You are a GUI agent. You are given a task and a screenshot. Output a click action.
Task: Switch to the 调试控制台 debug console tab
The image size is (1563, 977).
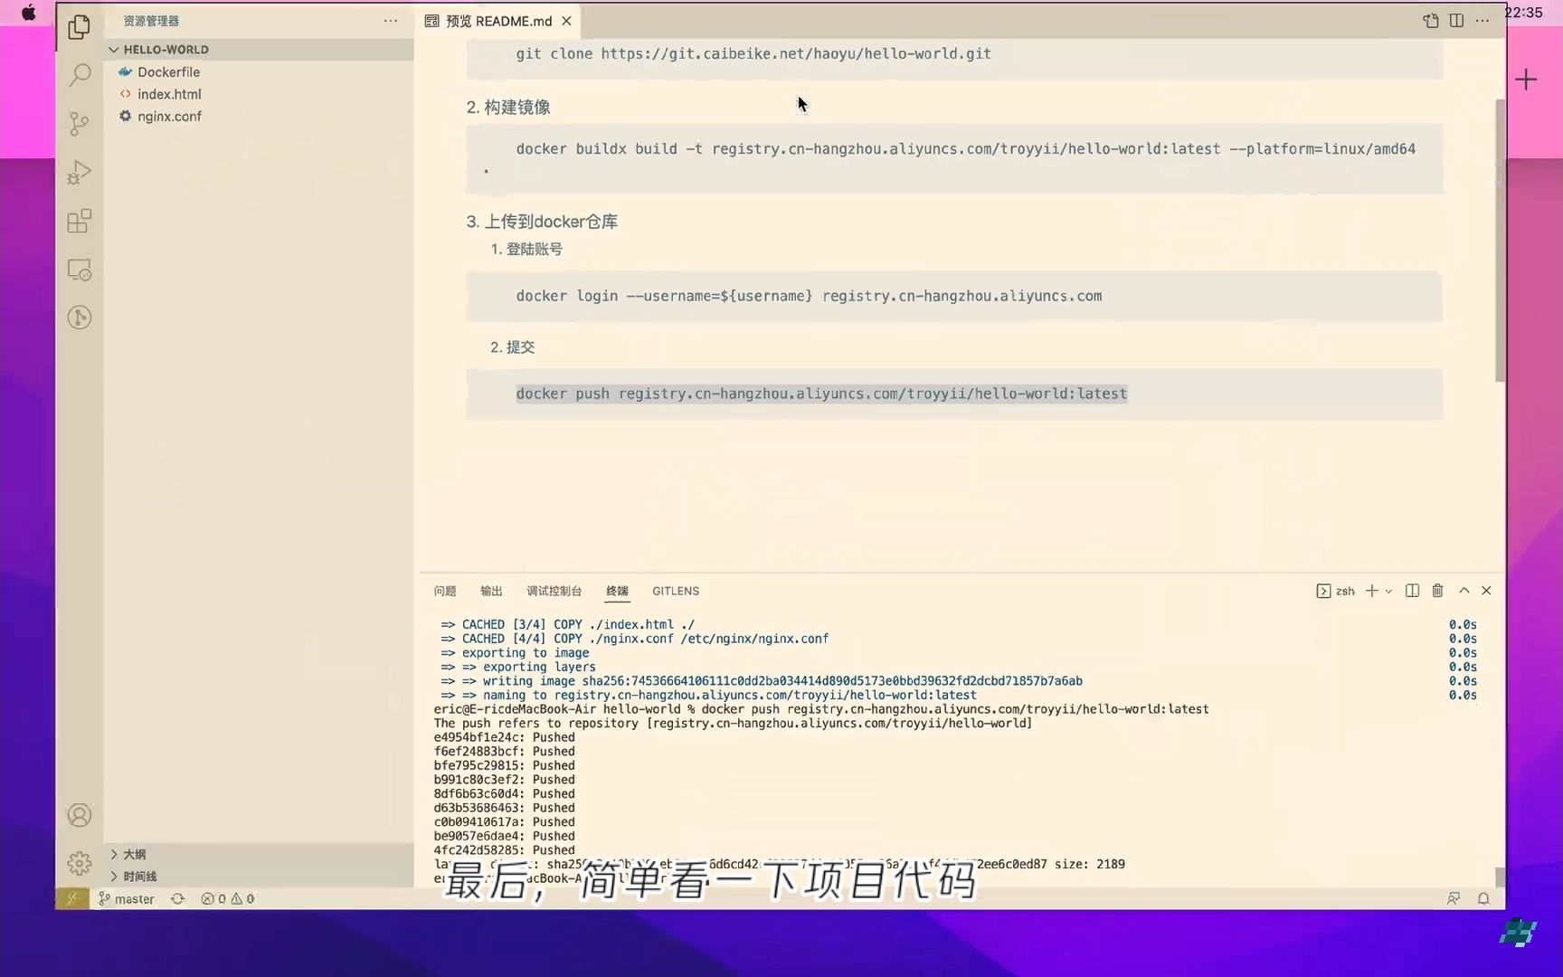tap(554, 591)
